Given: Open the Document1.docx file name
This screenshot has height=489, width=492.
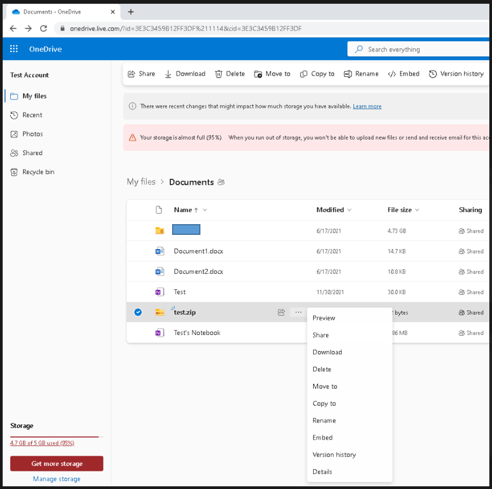Looking at the screenshot, I should coord(198,251).
